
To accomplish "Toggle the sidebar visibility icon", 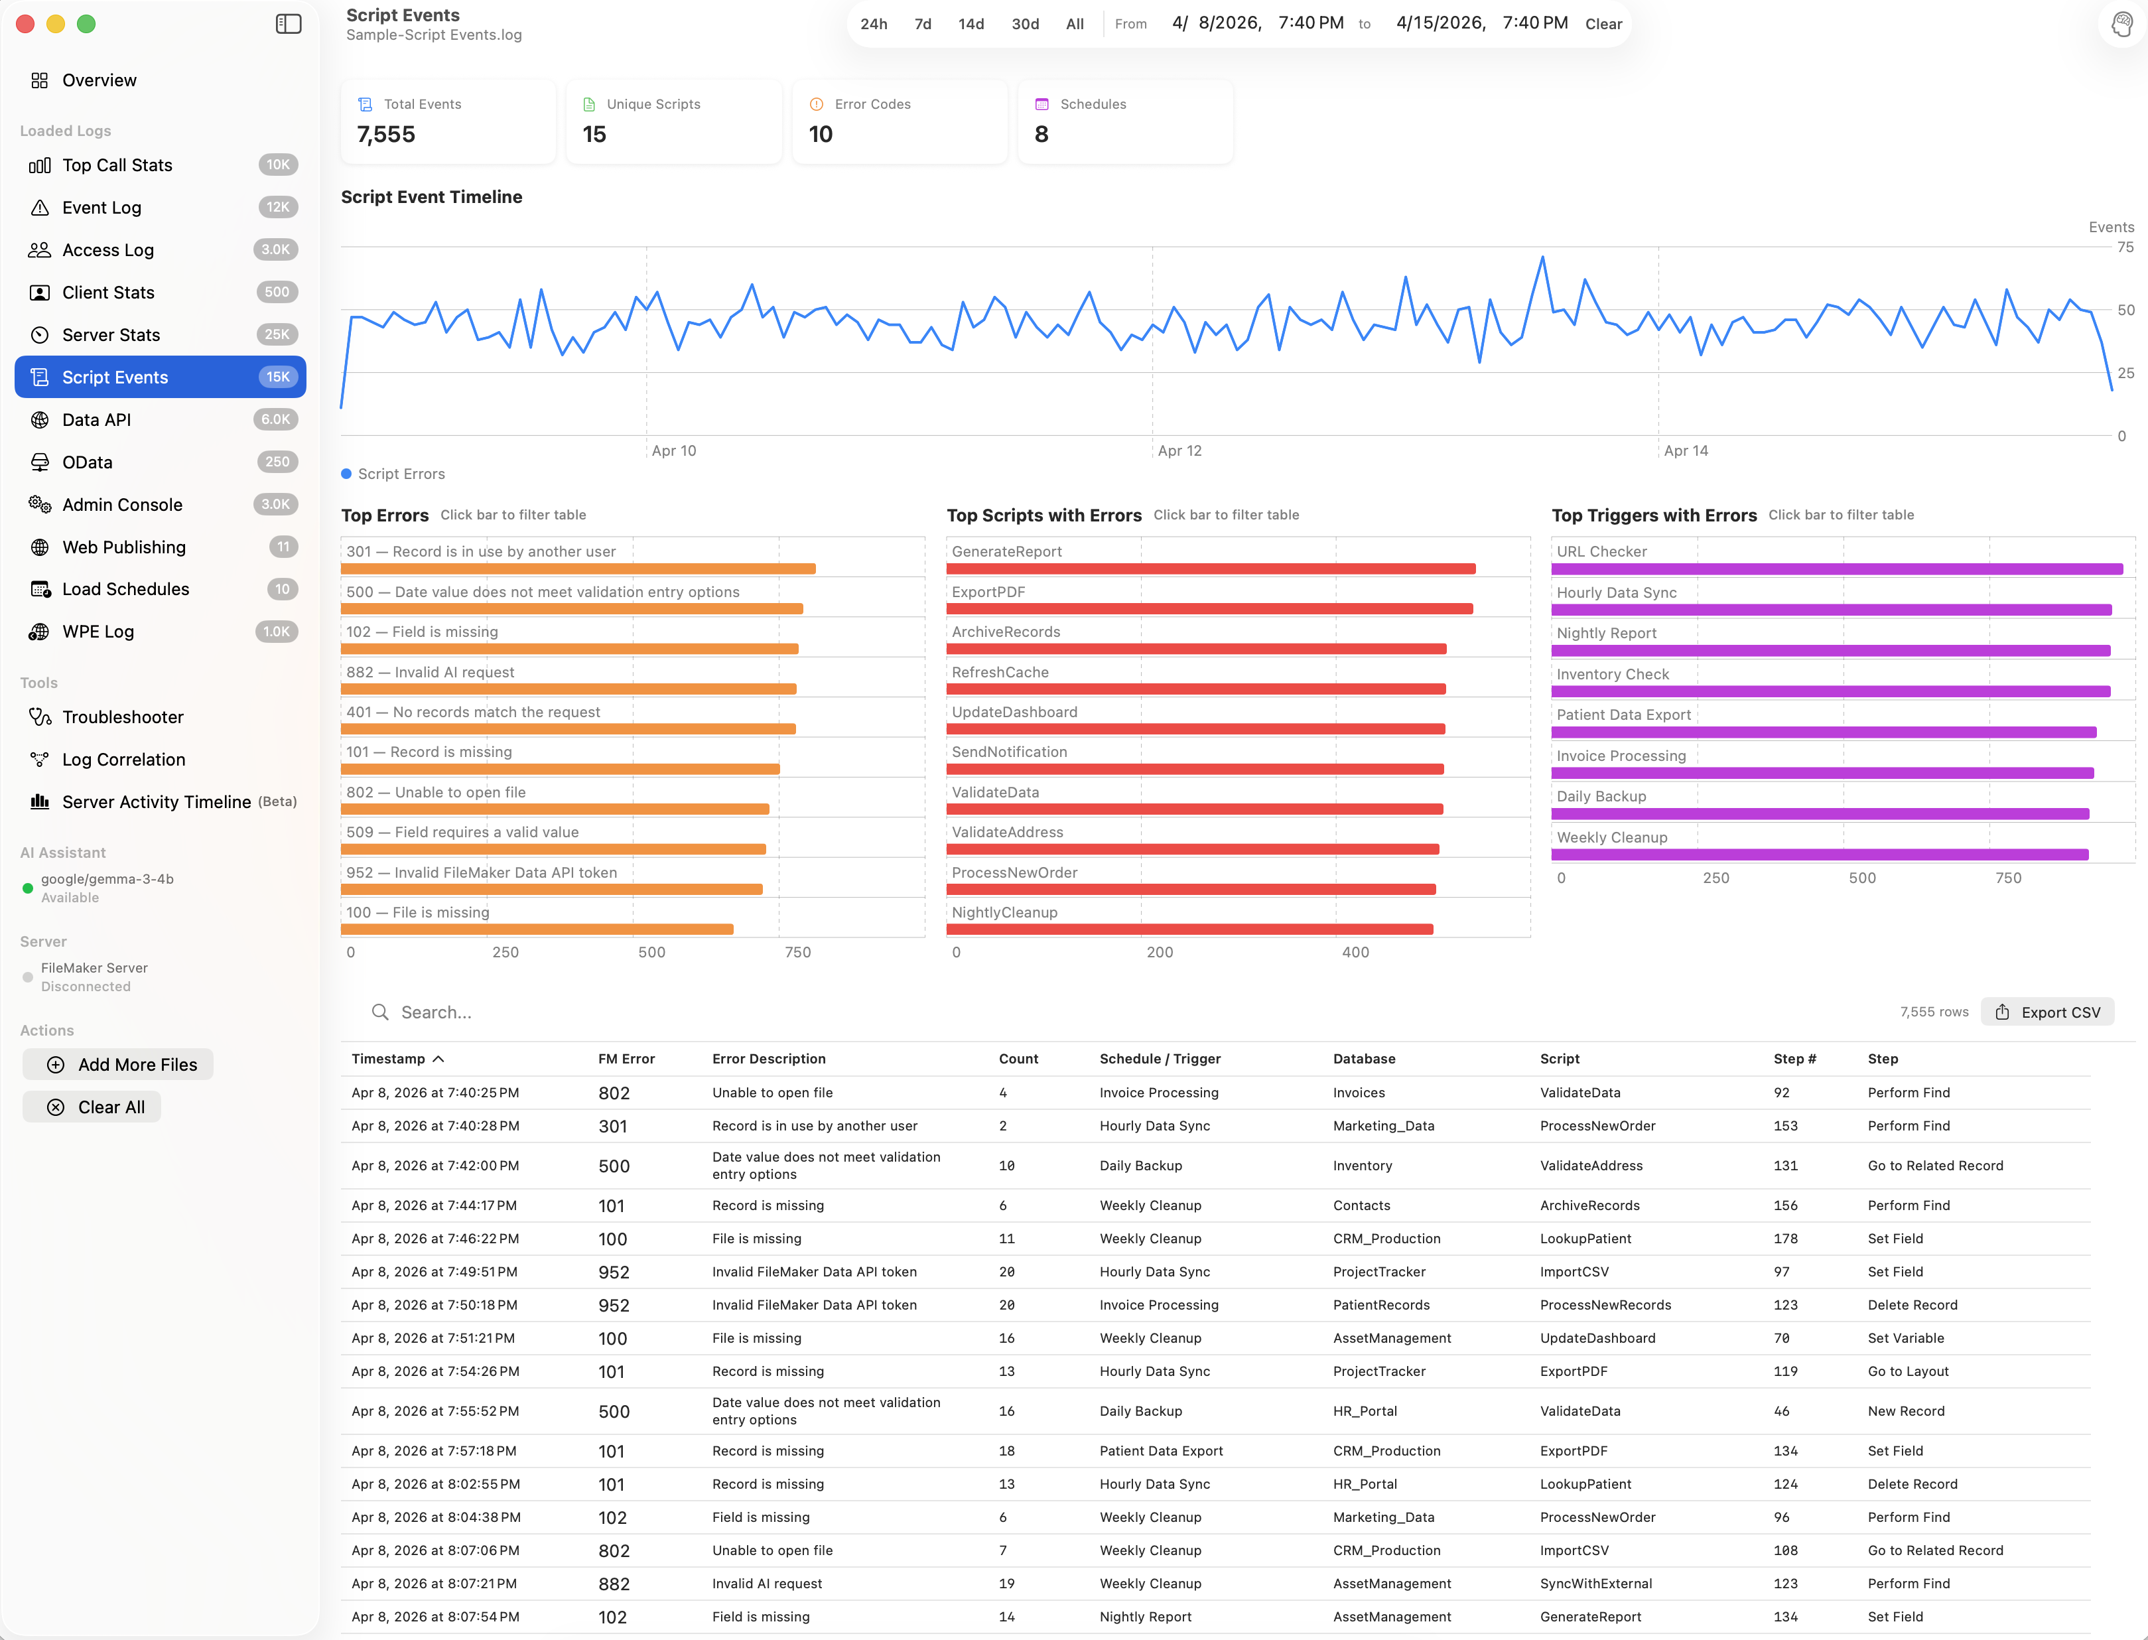I will pyautogui.click(x=288, y=23).
